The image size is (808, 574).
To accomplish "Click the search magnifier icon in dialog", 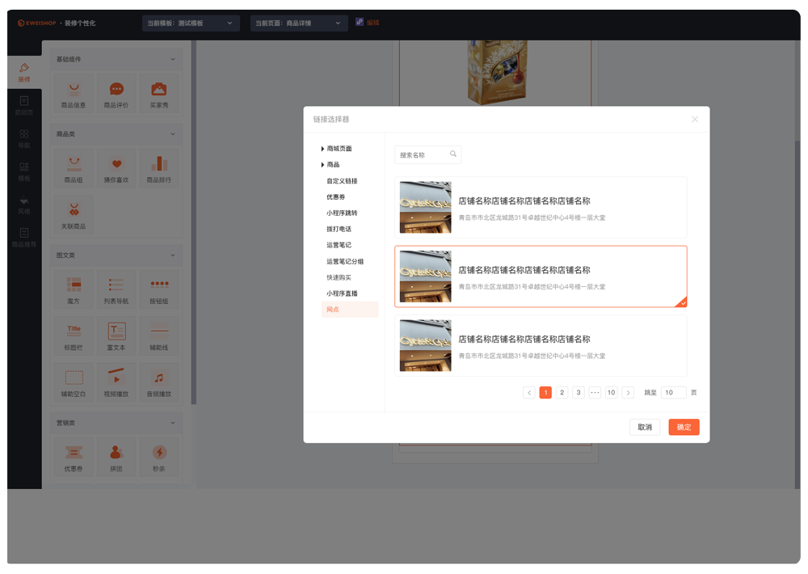I will (x=453, y=154).
